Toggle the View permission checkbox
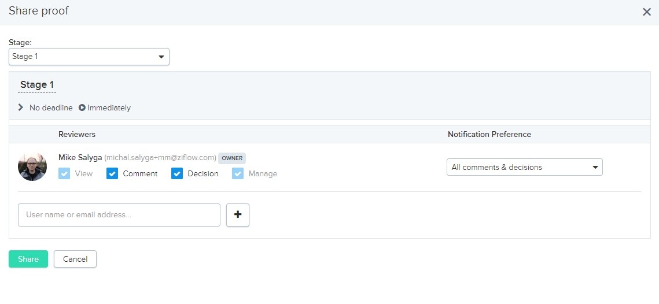 pos(64,173)
